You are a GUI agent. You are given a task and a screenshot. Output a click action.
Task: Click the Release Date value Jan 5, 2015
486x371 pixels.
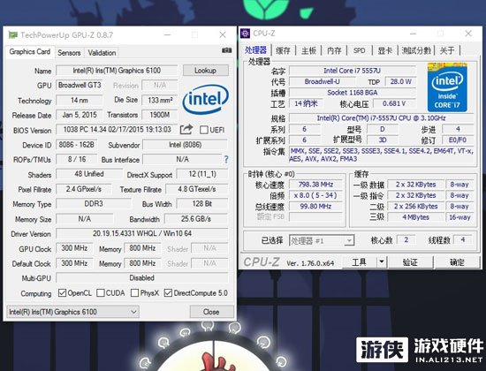80,115
